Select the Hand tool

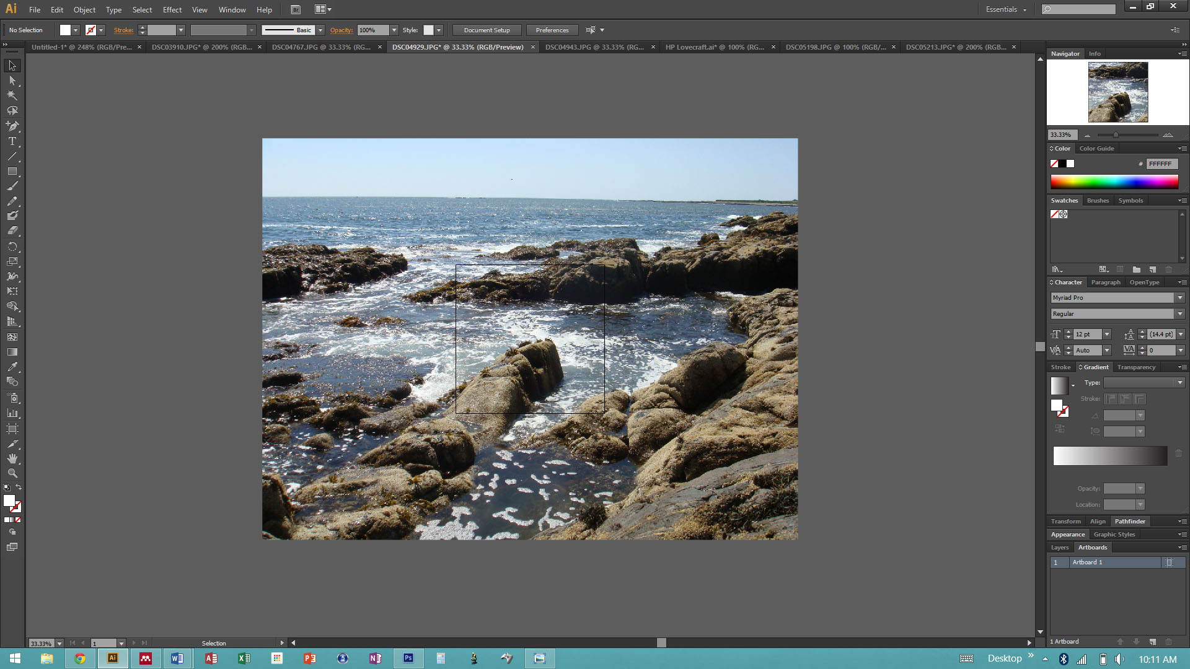click(x=12, y=458)
